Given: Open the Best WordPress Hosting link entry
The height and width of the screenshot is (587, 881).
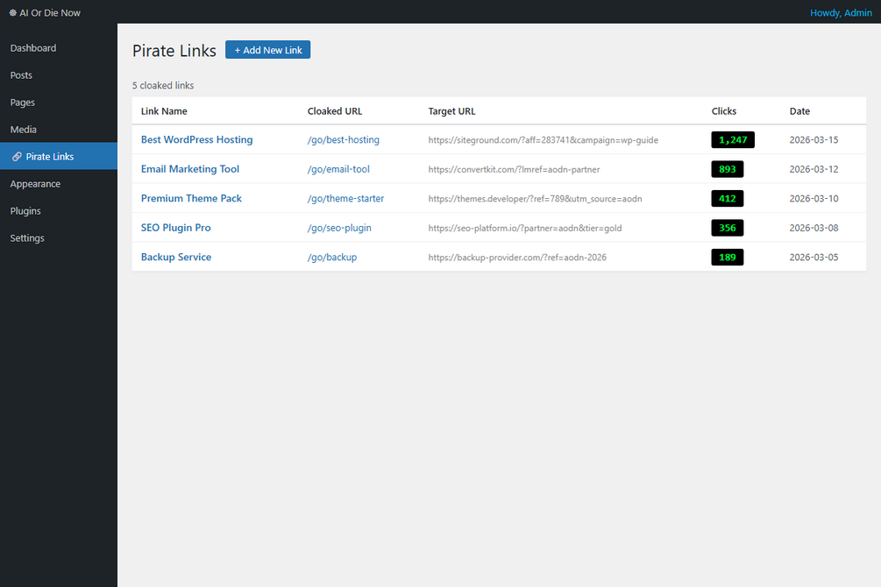Looking at the screenshot, I should [x=196, y=139].
